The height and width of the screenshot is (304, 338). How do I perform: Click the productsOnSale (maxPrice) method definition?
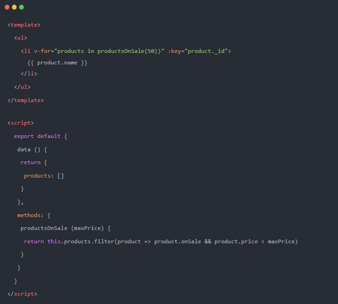(65, 228)
